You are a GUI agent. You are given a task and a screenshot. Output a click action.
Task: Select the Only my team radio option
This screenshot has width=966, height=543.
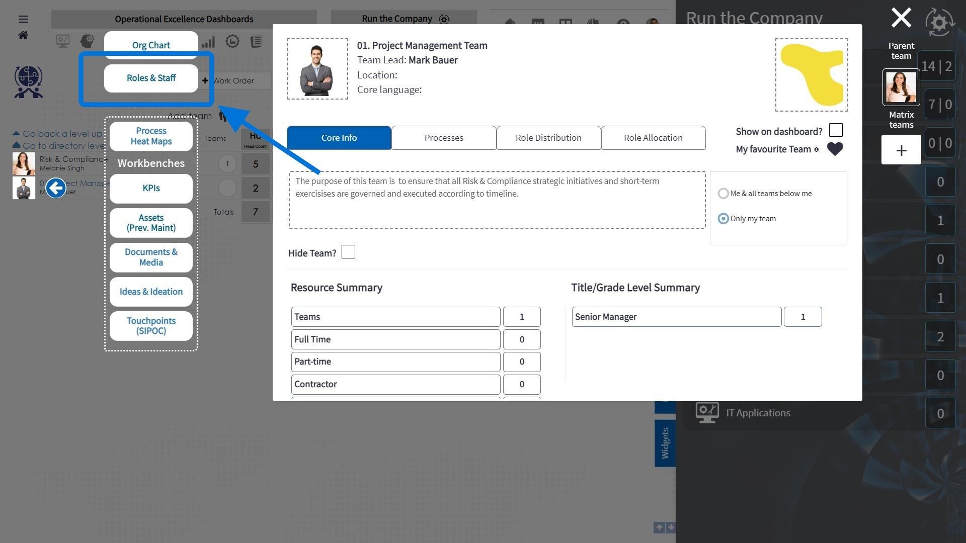[x=723, y=219]
